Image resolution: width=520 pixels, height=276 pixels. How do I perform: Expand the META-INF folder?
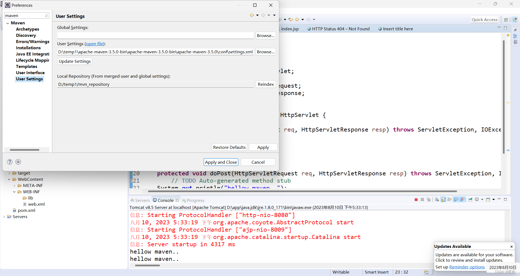pos(14,186)
